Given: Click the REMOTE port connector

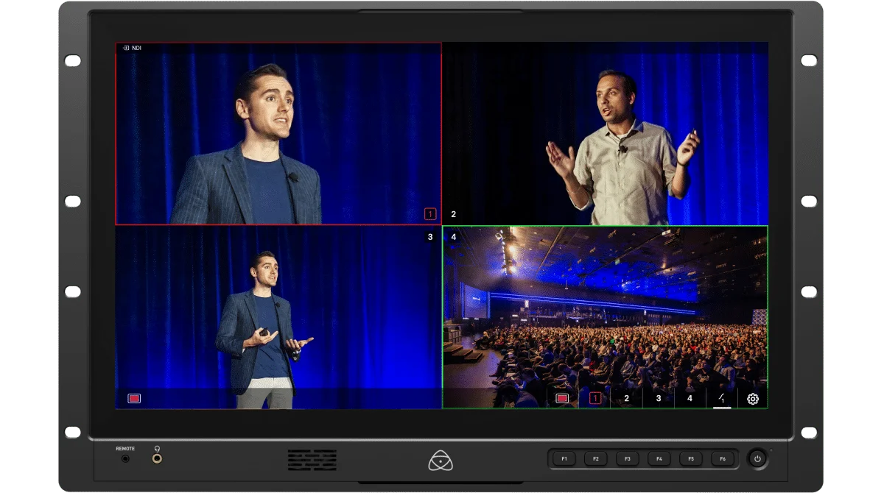Looking at the screenshot, I should [125, 458].
